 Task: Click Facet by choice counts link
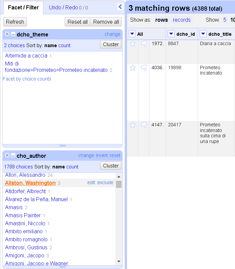pyautogui.click(x=27, y=79)
